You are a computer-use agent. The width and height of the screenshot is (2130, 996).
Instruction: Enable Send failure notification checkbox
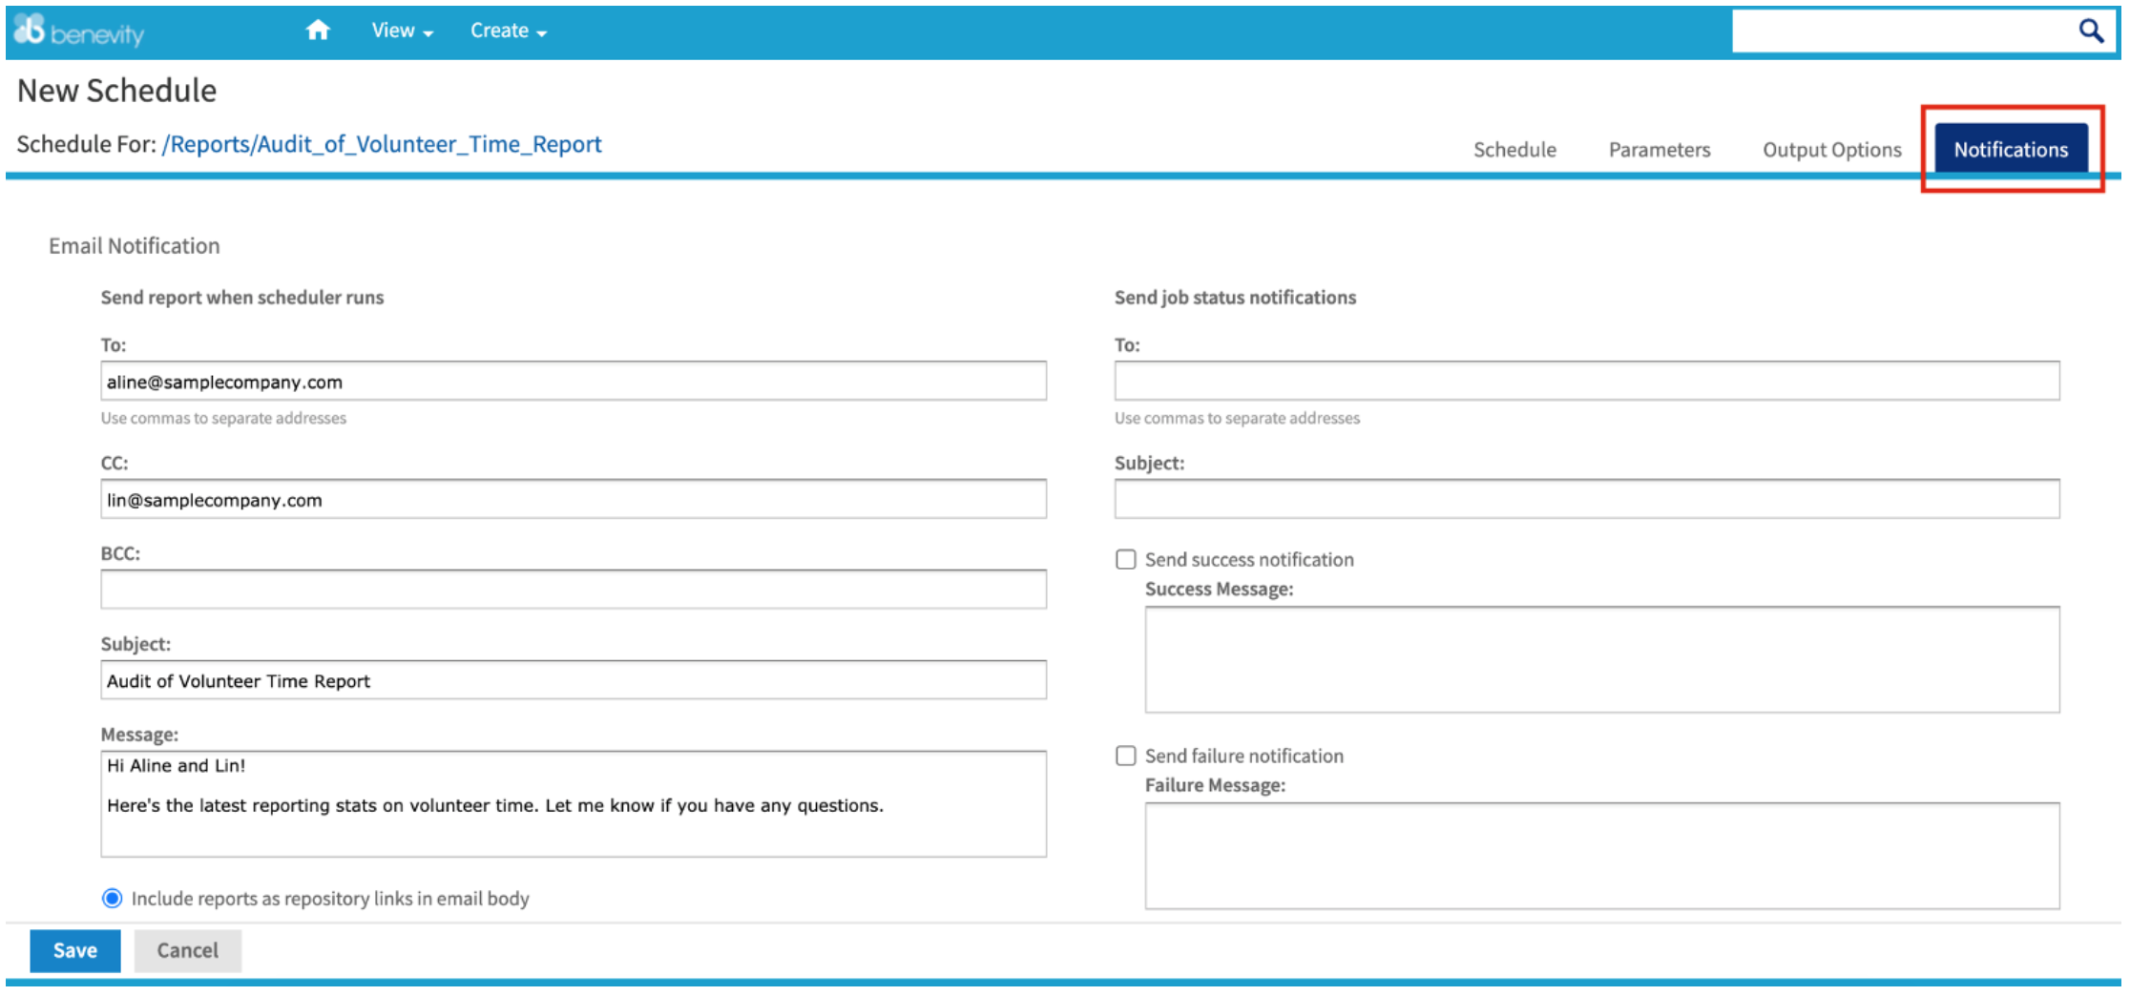[x=1126, y=756]
